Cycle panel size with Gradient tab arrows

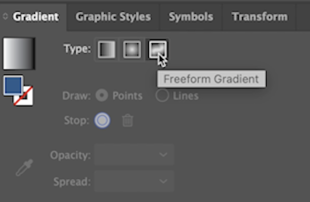click(x=5, y=16)
